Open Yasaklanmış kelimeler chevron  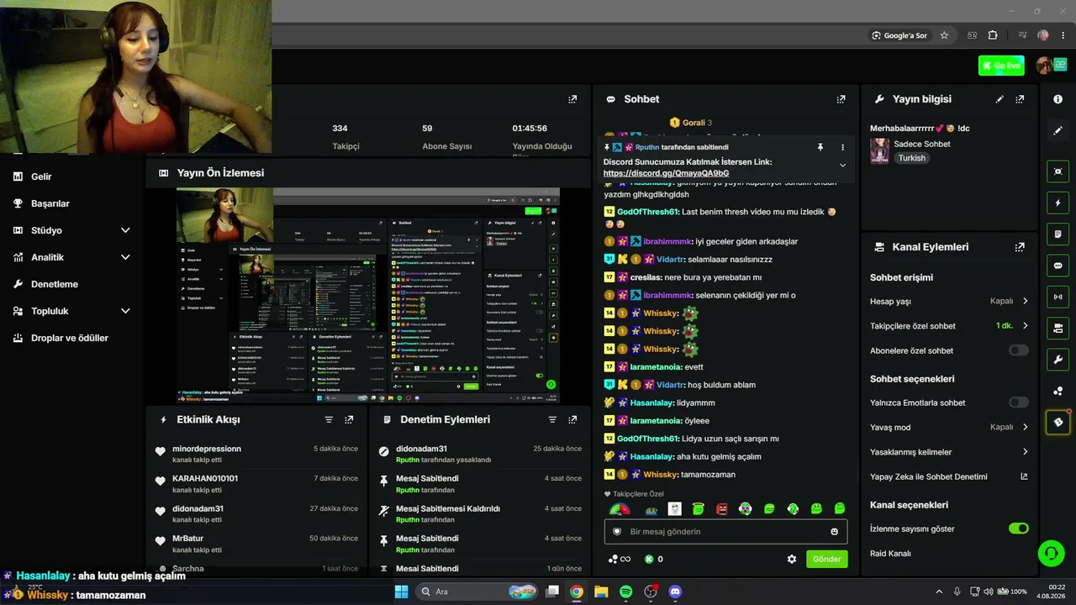[x=1025, y=452]
